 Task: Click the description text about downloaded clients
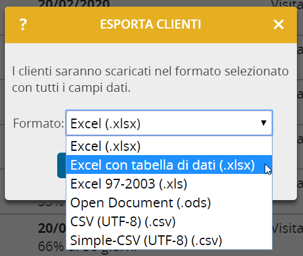(x=150, y=80)
